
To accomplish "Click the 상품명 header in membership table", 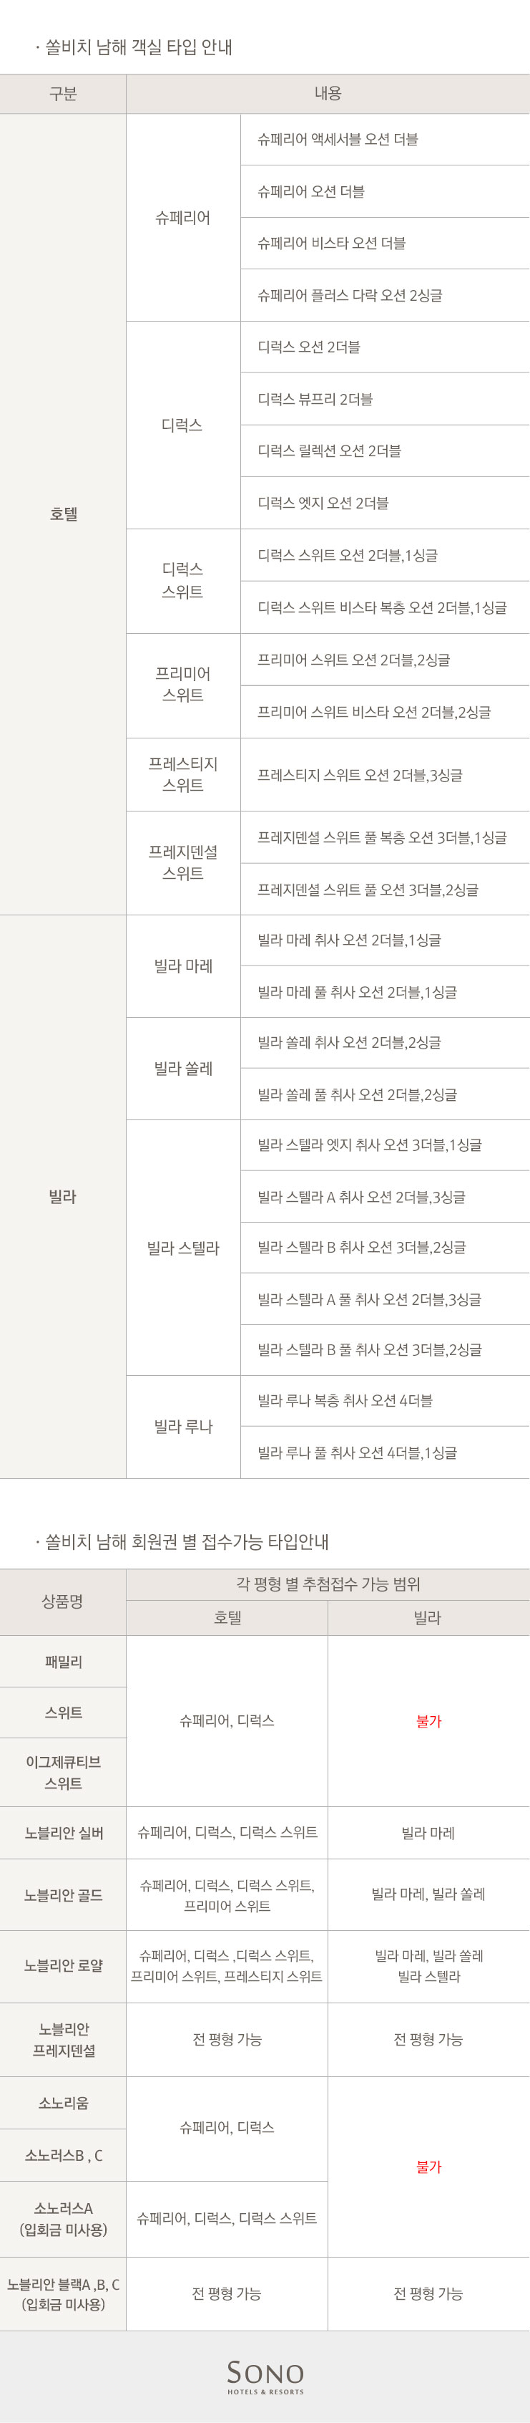I will [63, 1601].
